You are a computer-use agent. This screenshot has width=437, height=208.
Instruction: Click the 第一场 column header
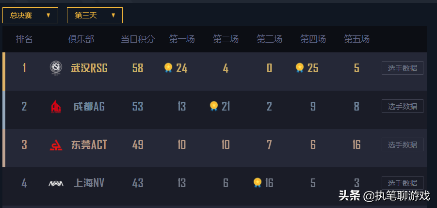(182, 39)
